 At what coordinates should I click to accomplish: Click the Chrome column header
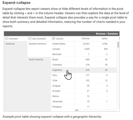tap(85, 39)
